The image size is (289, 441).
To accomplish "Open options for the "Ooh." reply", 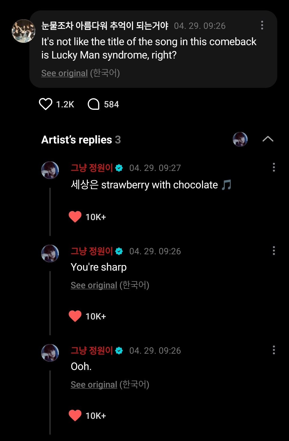I will click(273, 350).
